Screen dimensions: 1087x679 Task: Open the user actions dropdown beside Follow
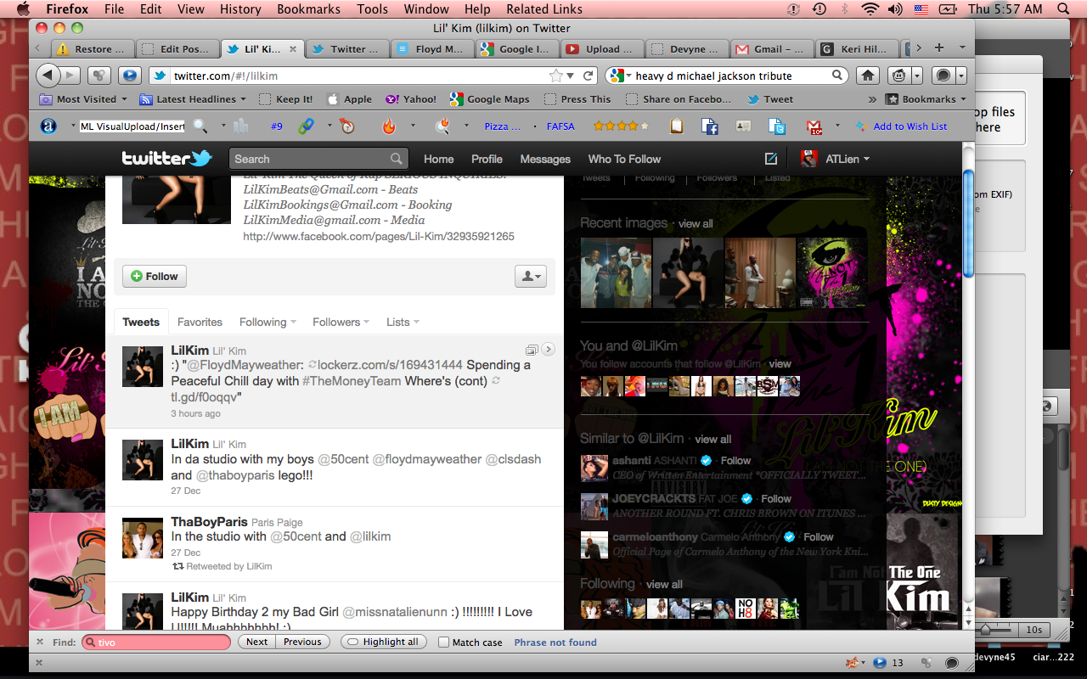click(530, 276)
